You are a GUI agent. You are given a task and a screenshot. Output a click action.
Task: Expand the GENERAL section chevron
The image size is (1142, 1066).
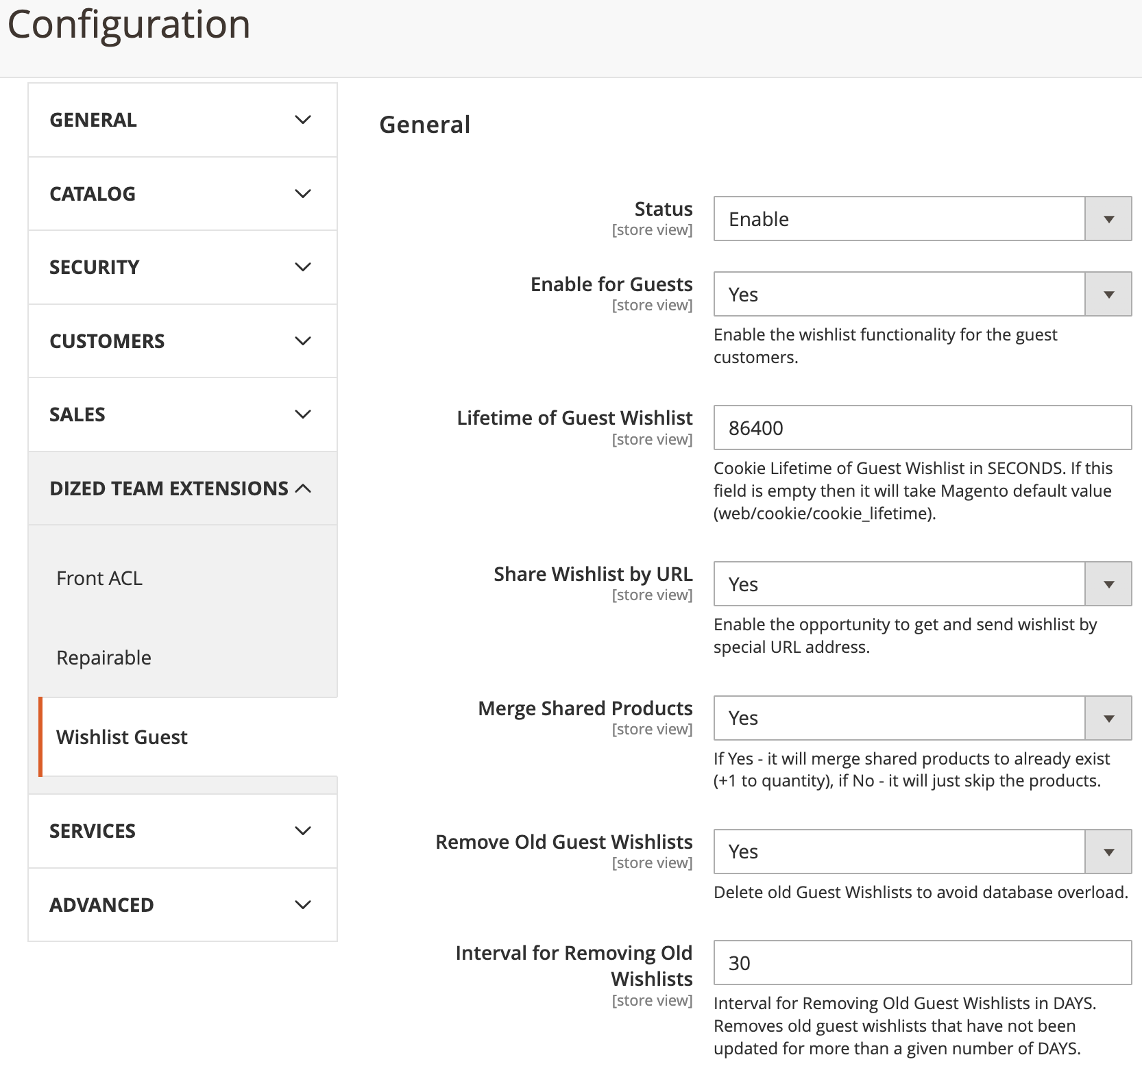pos(302,120)
